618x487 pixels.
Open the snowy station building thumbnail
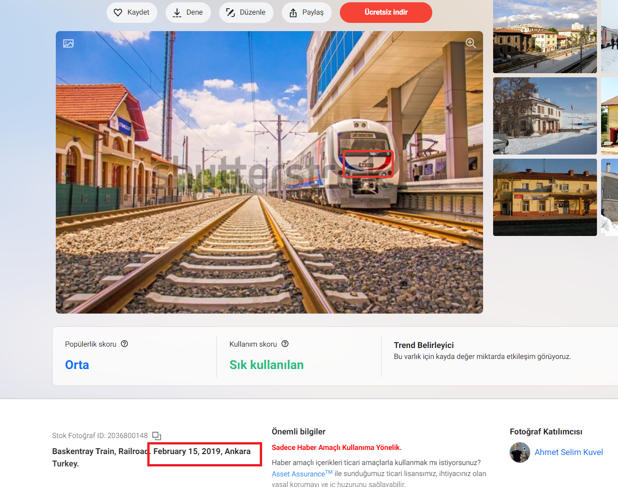[545, 116]
